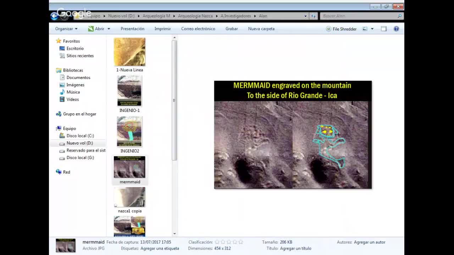Click Correo electrónico in the toolbar

coord(198,29)
